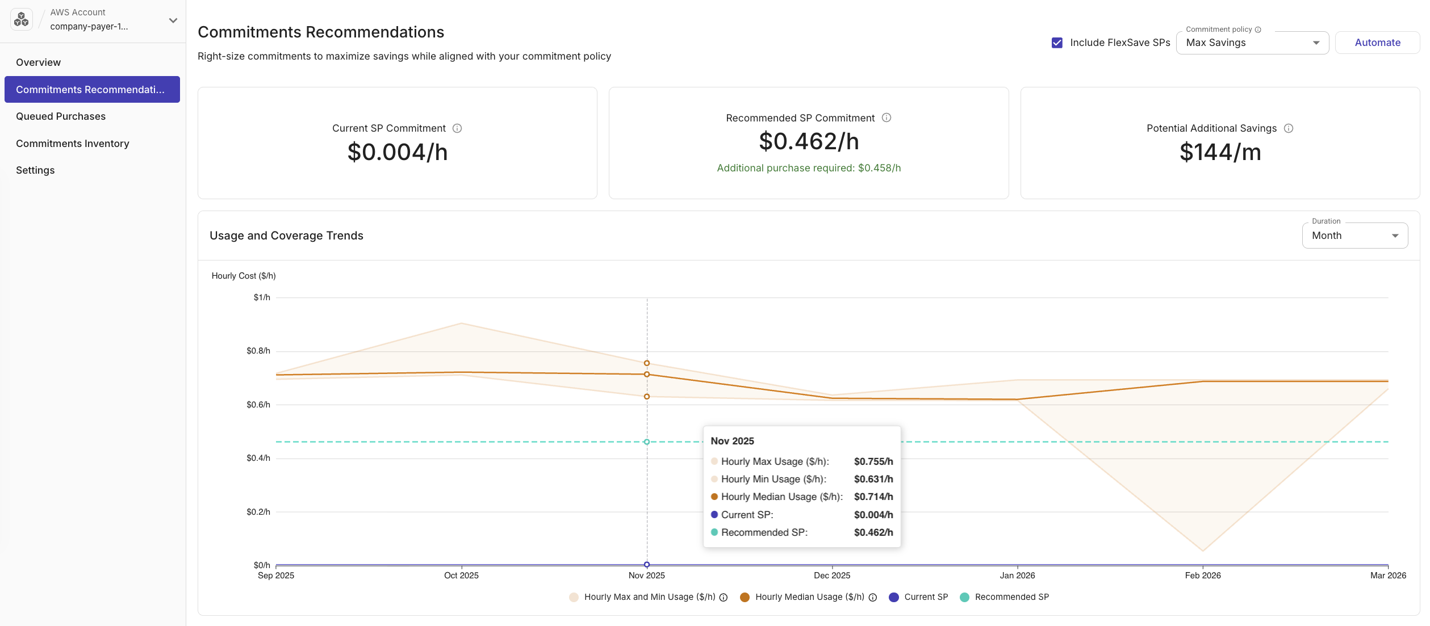This screenshot has height=626, width=1430.
Task: Open the Potential Additional Savings info tooltip
Action: tap(1289, 128)
